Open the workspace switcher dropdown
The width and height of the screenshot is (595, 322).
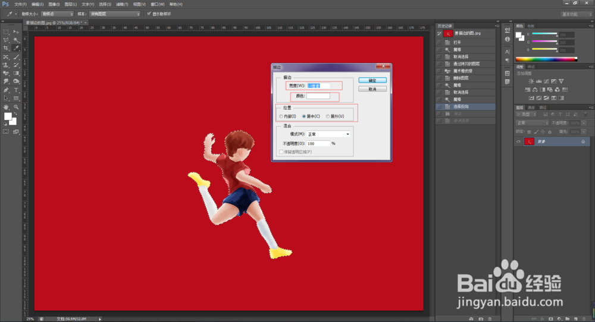(576, 14)
